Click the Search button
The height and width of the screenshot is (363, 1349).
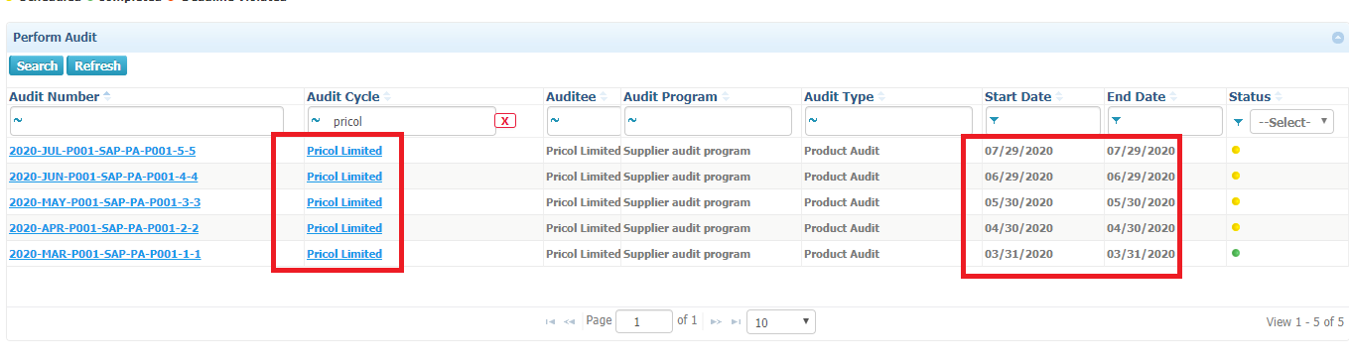[x=37, y=66]
